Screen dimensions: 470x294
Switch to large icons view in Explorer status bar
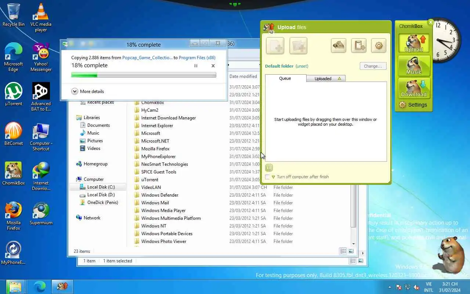[x=351, y=251]
